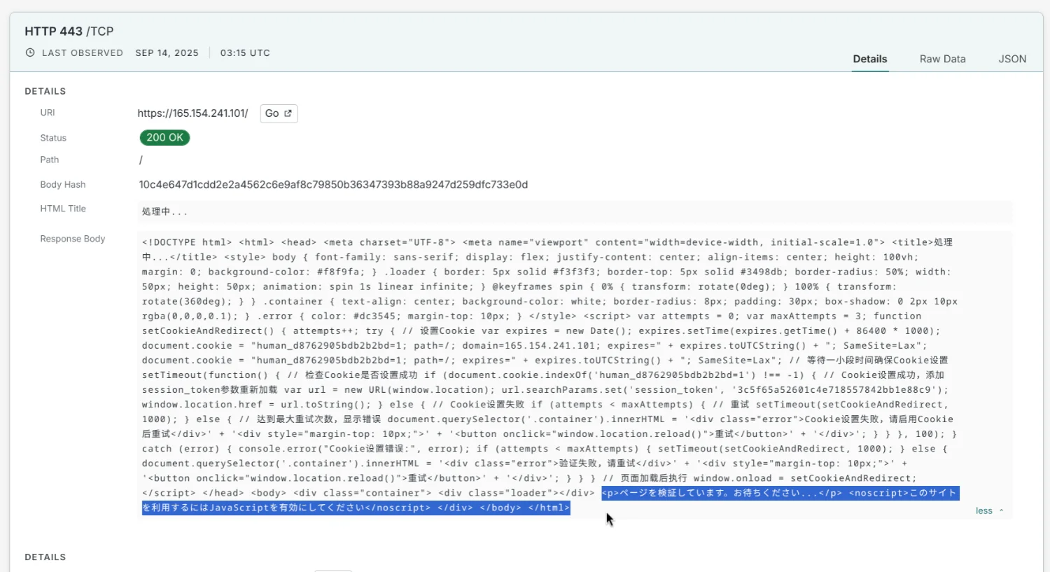Click the URI label
The height and width of the screenshot is (572, 1050).
click(x=48, y=113)
